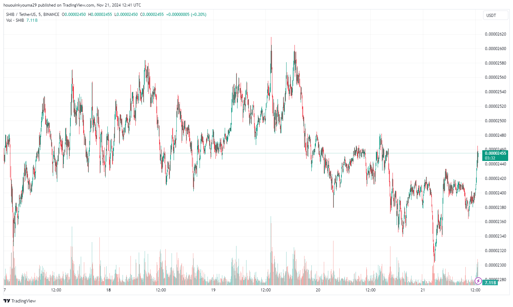Click the 0.00002620 price axis label

pos(495,34)
